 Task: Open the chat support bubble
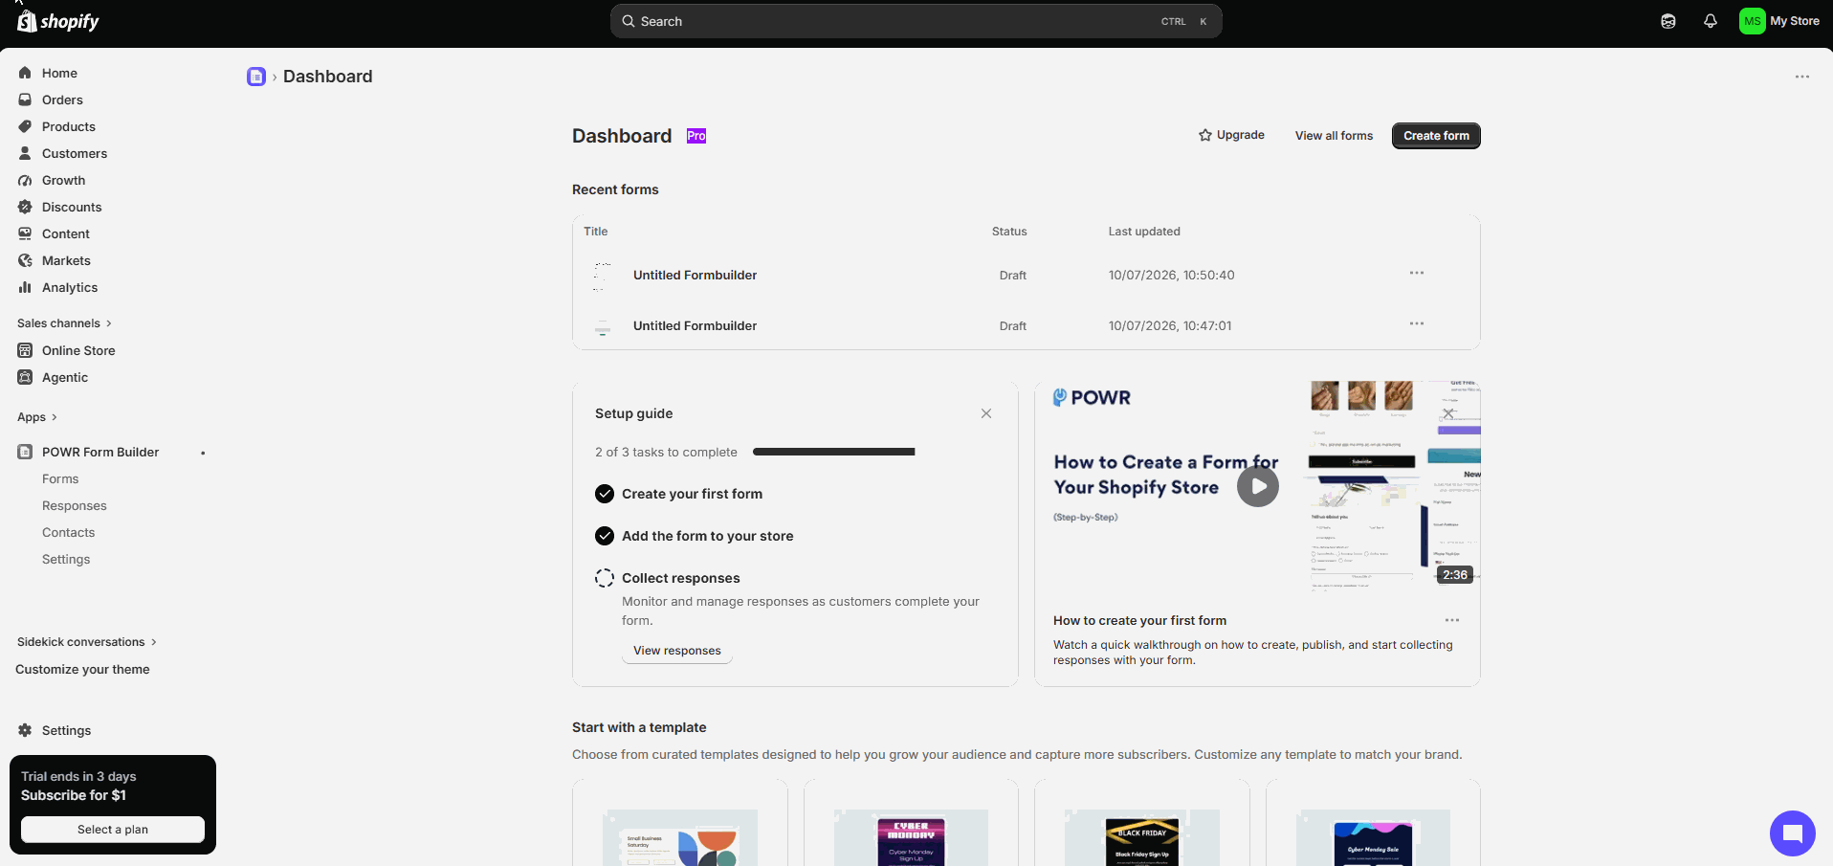coord(1793,833)
